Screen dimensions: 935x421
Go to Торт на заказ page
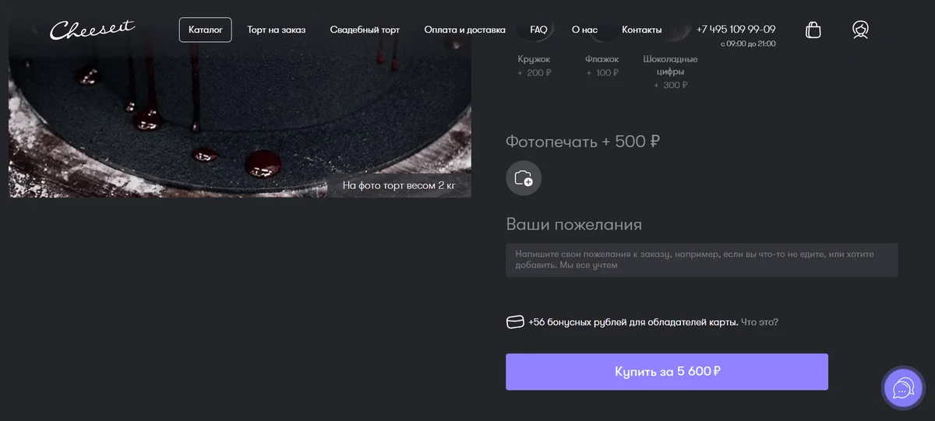click(x=276, y=30)
